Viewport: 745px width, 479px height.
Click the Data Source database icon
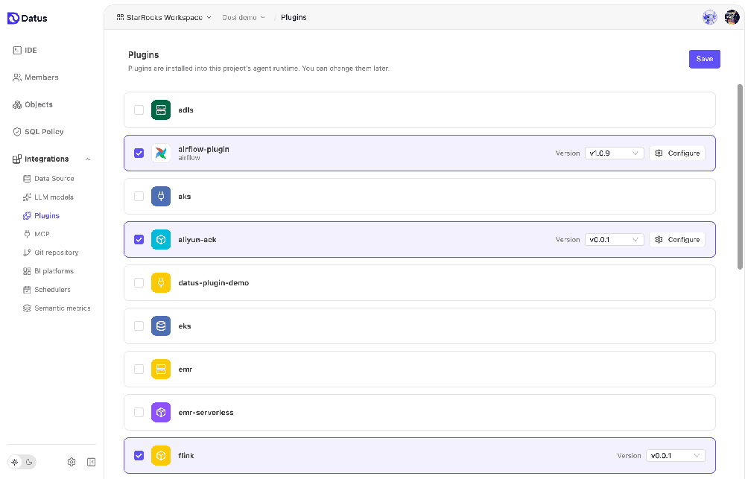pos(27,179)
